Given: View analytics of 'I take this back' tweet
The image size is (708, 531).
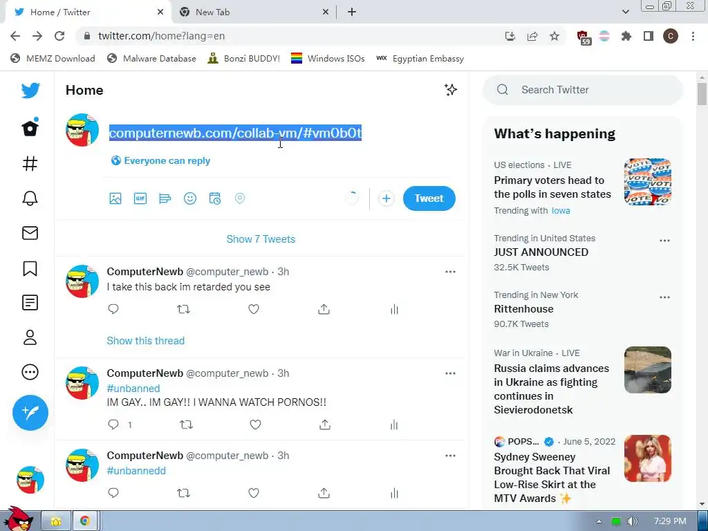Looking at the screenshot, I should click(x=394, y=309).
